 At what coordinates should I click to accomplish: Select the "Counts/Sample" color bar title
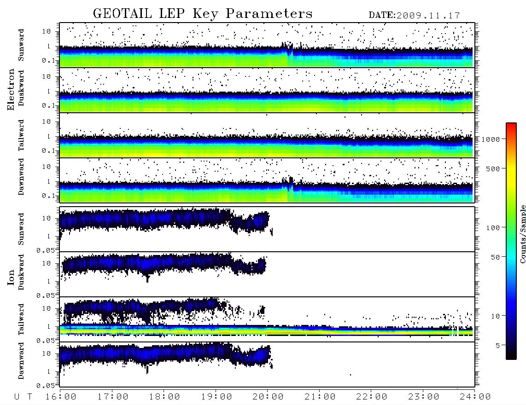pos(523,234)
